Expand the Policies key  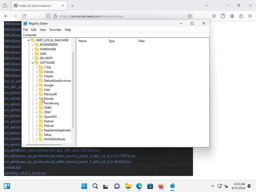coord(36,126)
